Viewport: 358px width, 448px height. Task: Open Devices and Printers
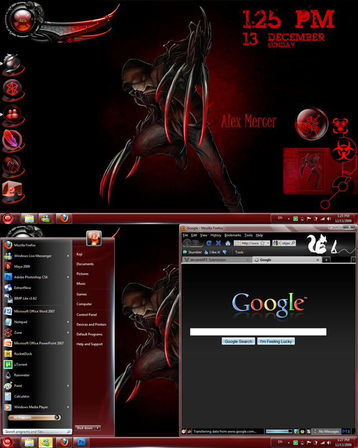(91, 325)
